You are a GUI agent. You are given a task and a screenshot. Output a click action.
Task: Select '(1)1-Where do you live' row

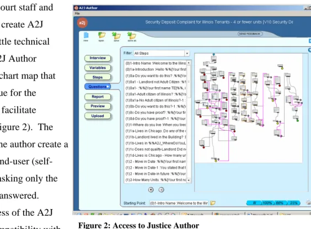tap(155, 125)
